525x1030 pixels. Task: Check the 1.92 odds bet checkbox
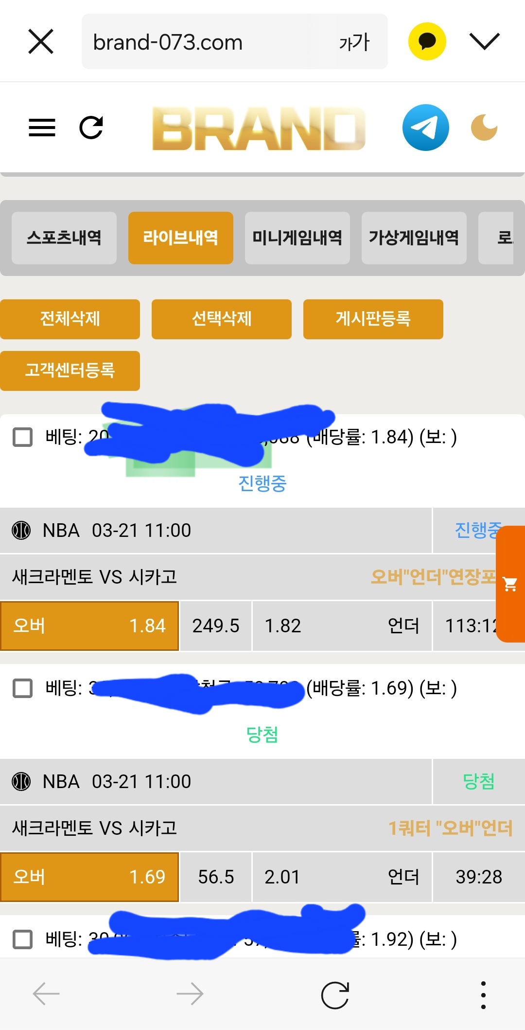(22, 939)
